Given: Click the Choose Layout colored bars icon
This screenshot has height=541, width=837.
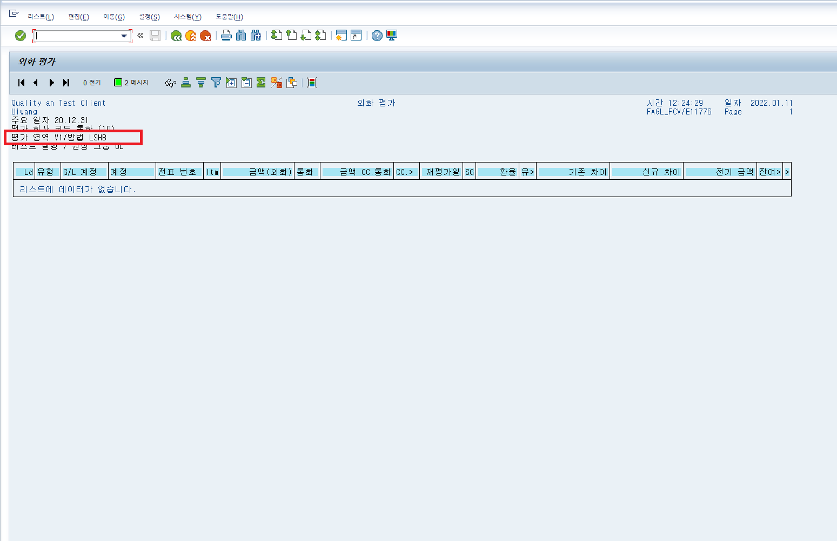Looking at the screenshot, I should click(312, 83).
